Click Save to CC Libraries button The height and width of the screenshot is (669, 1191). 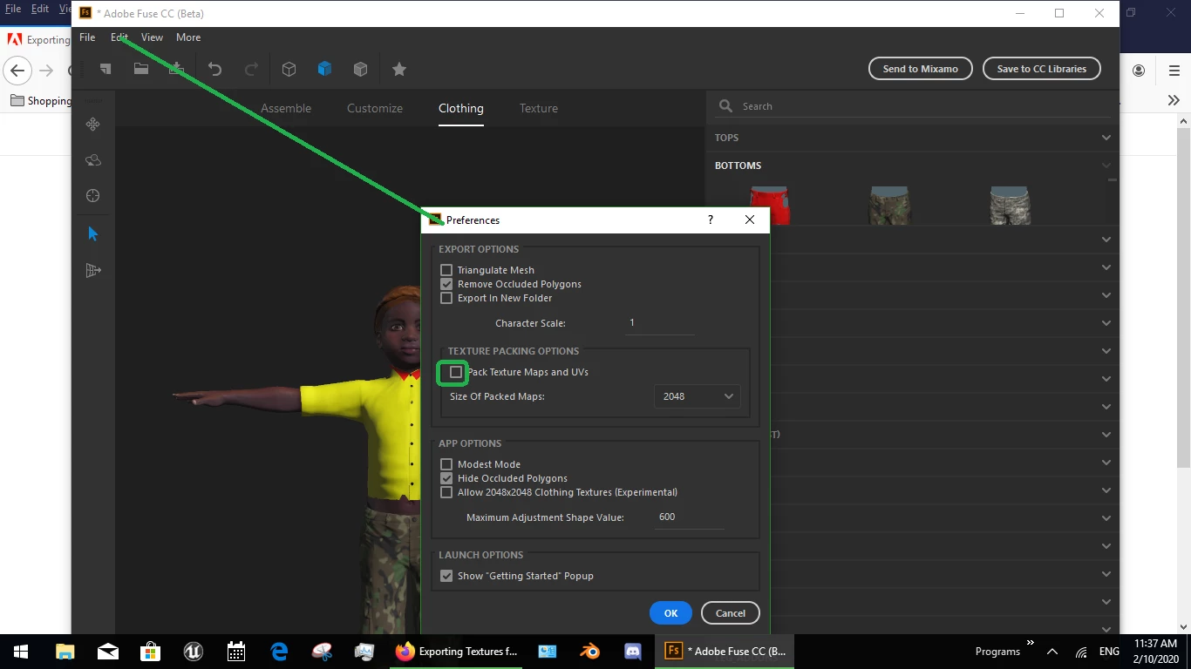tap(1042, 69)
